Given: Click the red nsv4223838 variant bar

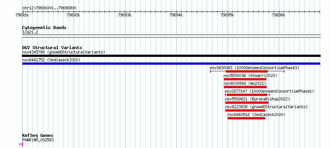Looking at the screenshot, I should pyautogui.click(x=245, y=110).
